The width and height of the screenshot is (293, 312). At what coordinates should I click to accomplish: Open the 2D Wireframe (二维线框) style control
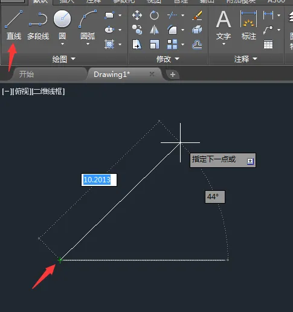tap(48, 91)
